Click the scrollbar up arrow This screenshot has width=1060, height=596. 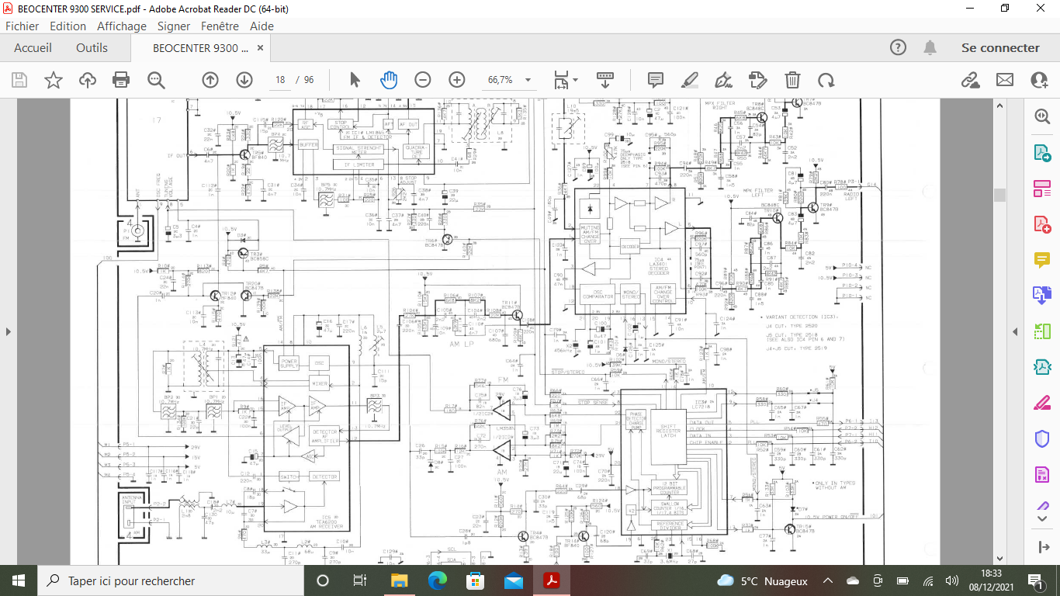(x=1000, y=106)
